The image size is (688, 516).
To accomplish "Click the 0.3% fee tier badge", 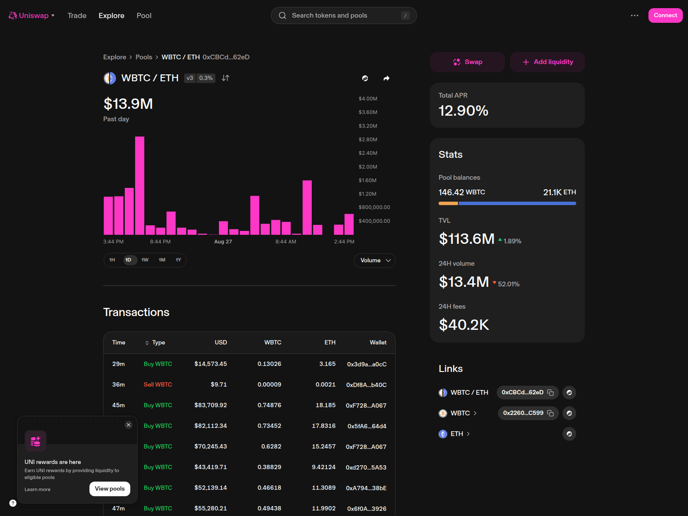I will coord(206,78).
